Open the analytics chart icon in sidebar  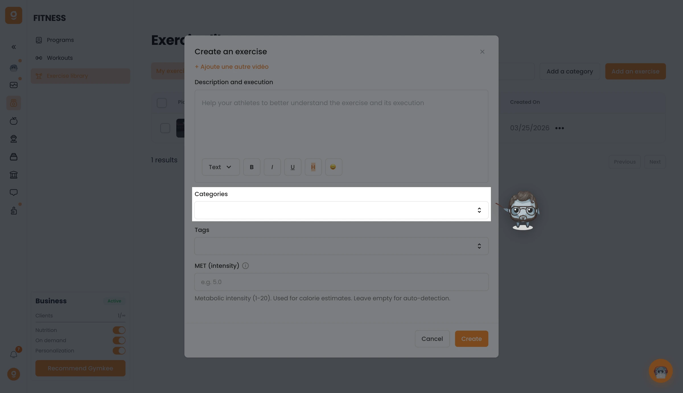click(14, 85)
